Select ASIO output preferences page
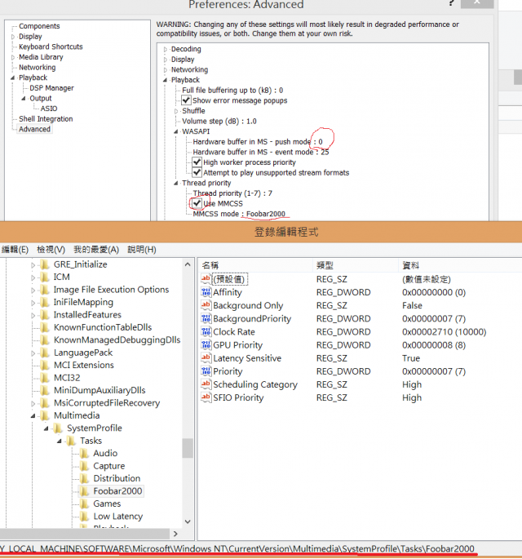This screenshot has height=559, width=522. [48, 109]
